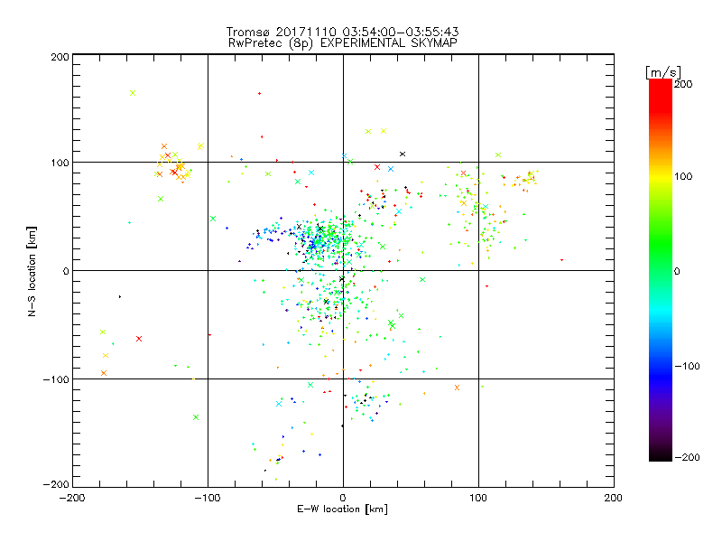The width and height of the screenshot is (722, 542).
Task: Click the black X marker near 45 km east, 108 km north
Action: [403, 154]
